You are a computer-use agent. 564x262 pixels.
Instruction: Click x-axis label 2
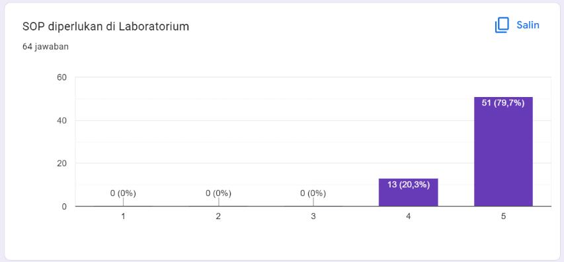coord(218,216)
